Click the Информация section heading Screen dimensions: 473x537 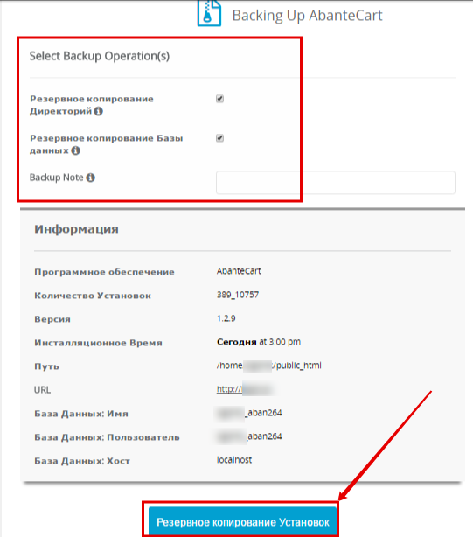[76, 229]
